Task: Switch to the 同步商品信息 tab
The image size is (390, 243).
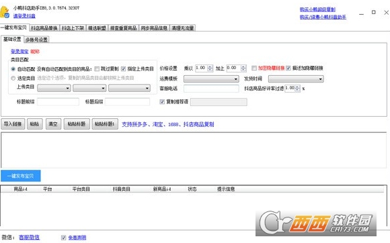Action: 154,28
